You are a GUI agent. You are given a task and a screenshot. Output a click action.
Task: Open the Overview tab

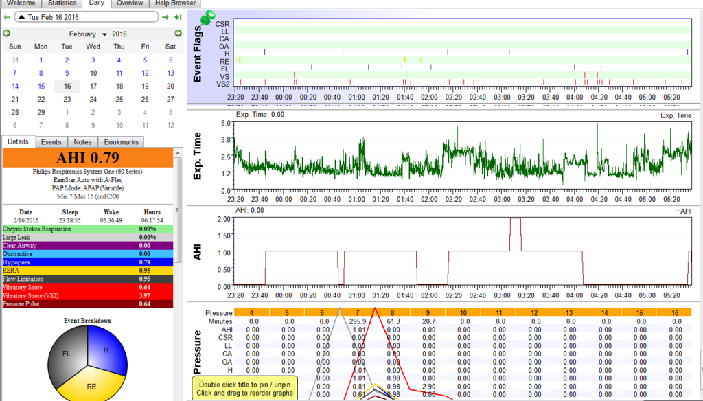click(129, 3)
